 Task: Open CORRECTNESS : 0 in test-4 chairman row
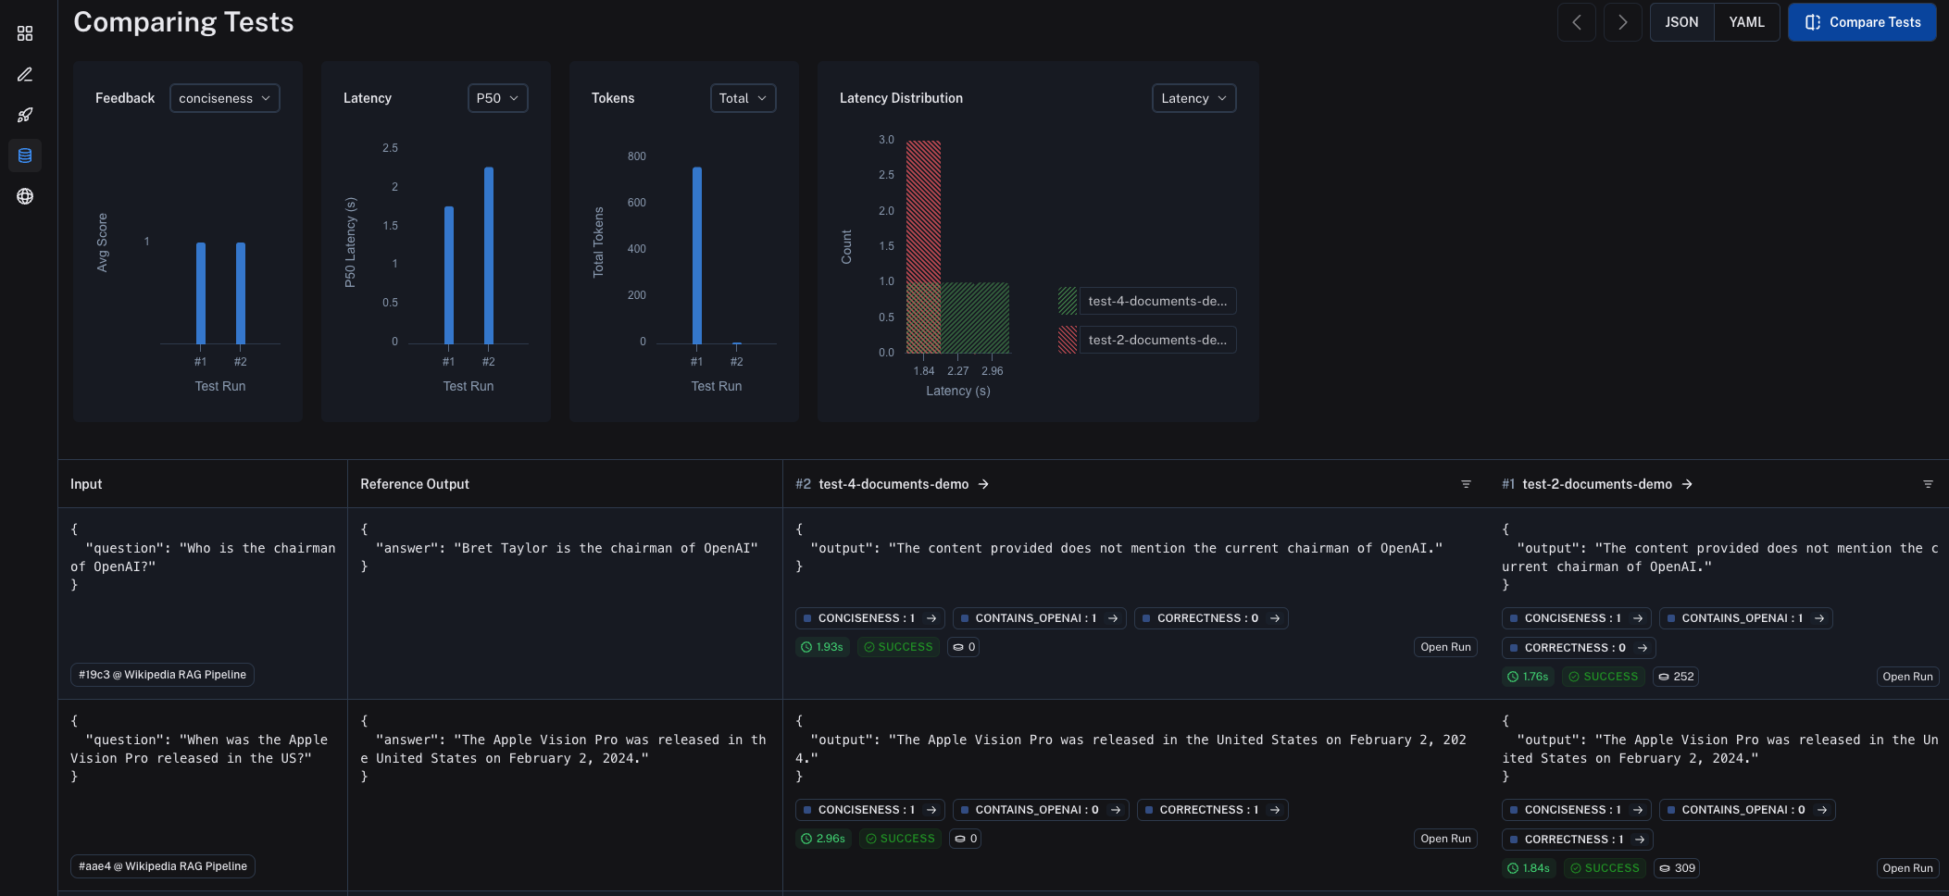click(x=1211, y=618)
